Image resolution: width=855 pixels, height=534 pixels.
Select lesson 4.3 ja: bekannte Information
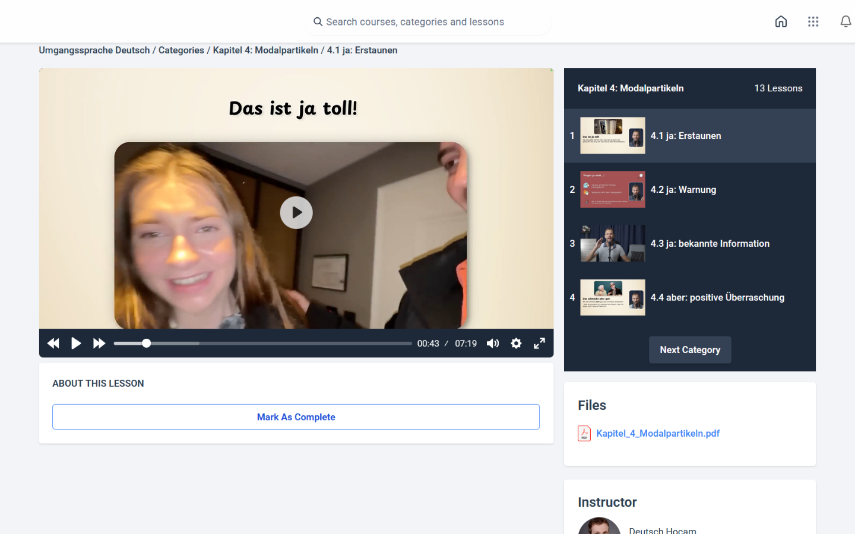[710, 244]
